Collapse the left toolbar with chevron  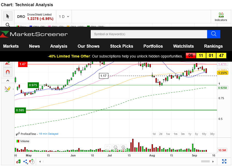[8, 81]
